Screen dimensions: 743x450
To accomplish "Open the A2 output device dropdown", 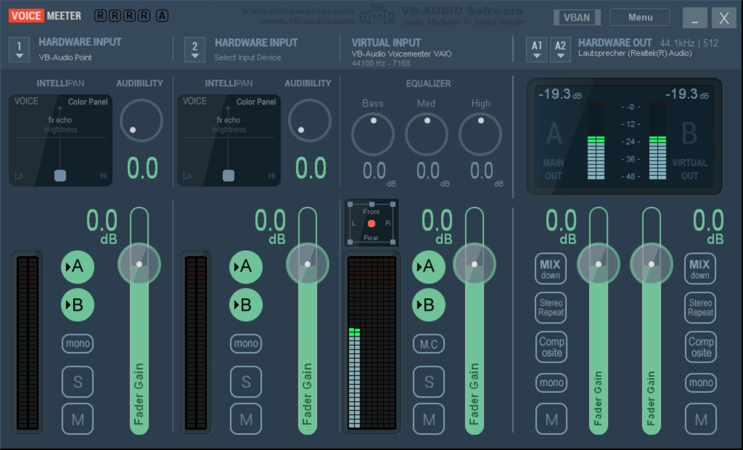I will click(x=560, y=49).
